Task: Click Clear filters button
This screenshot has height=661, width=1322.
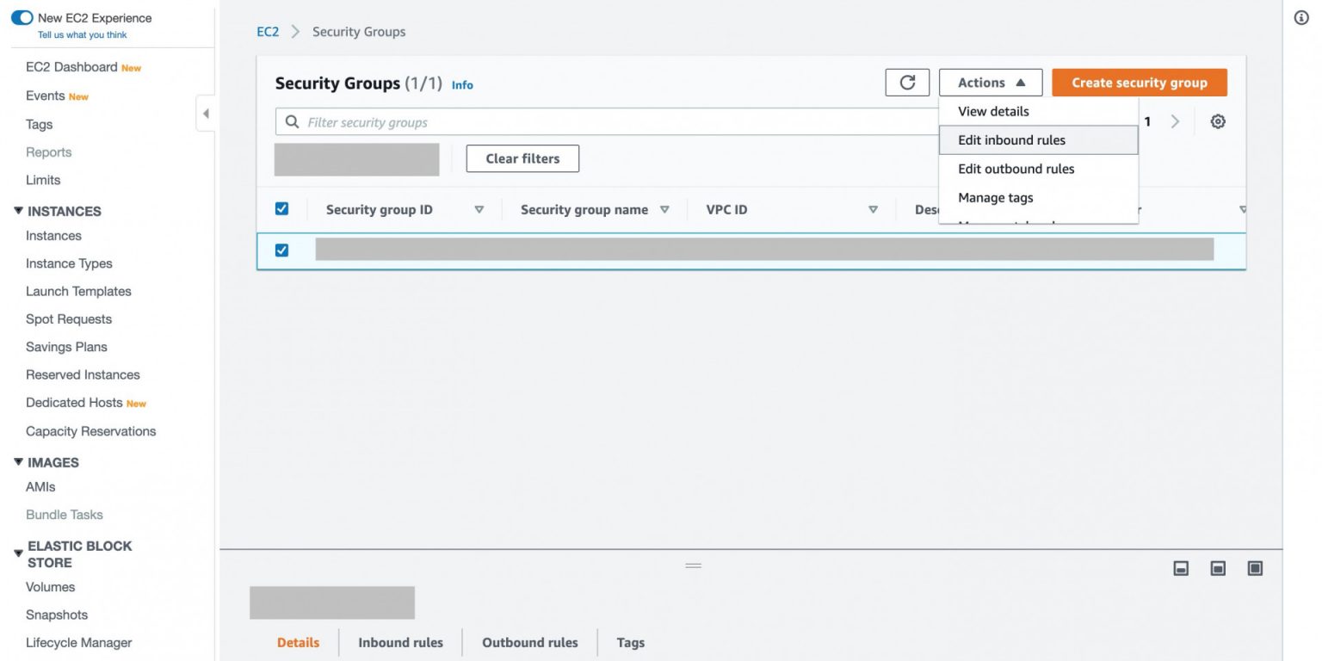Action: 522,158
